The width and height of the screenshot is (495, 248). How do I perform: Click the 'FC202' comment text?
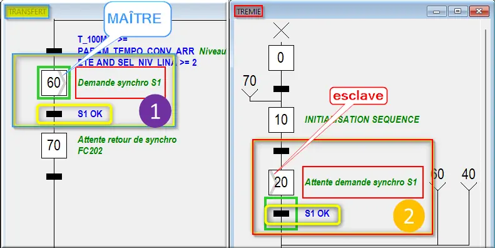pos(90,151)
